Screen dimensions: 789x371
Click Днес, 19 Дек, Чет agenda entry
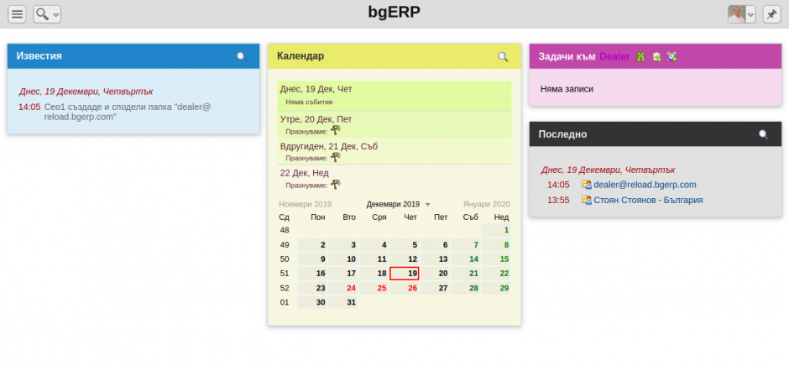coord(316,89)
